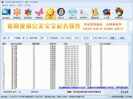
Task: Open the 工具 menu
Action: click(x=20, y=5)
